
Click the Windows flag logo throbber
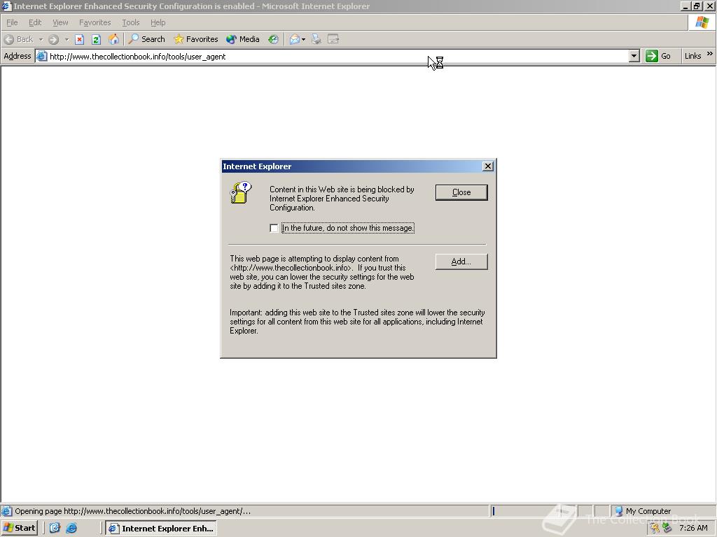click(x=702, y=22)
